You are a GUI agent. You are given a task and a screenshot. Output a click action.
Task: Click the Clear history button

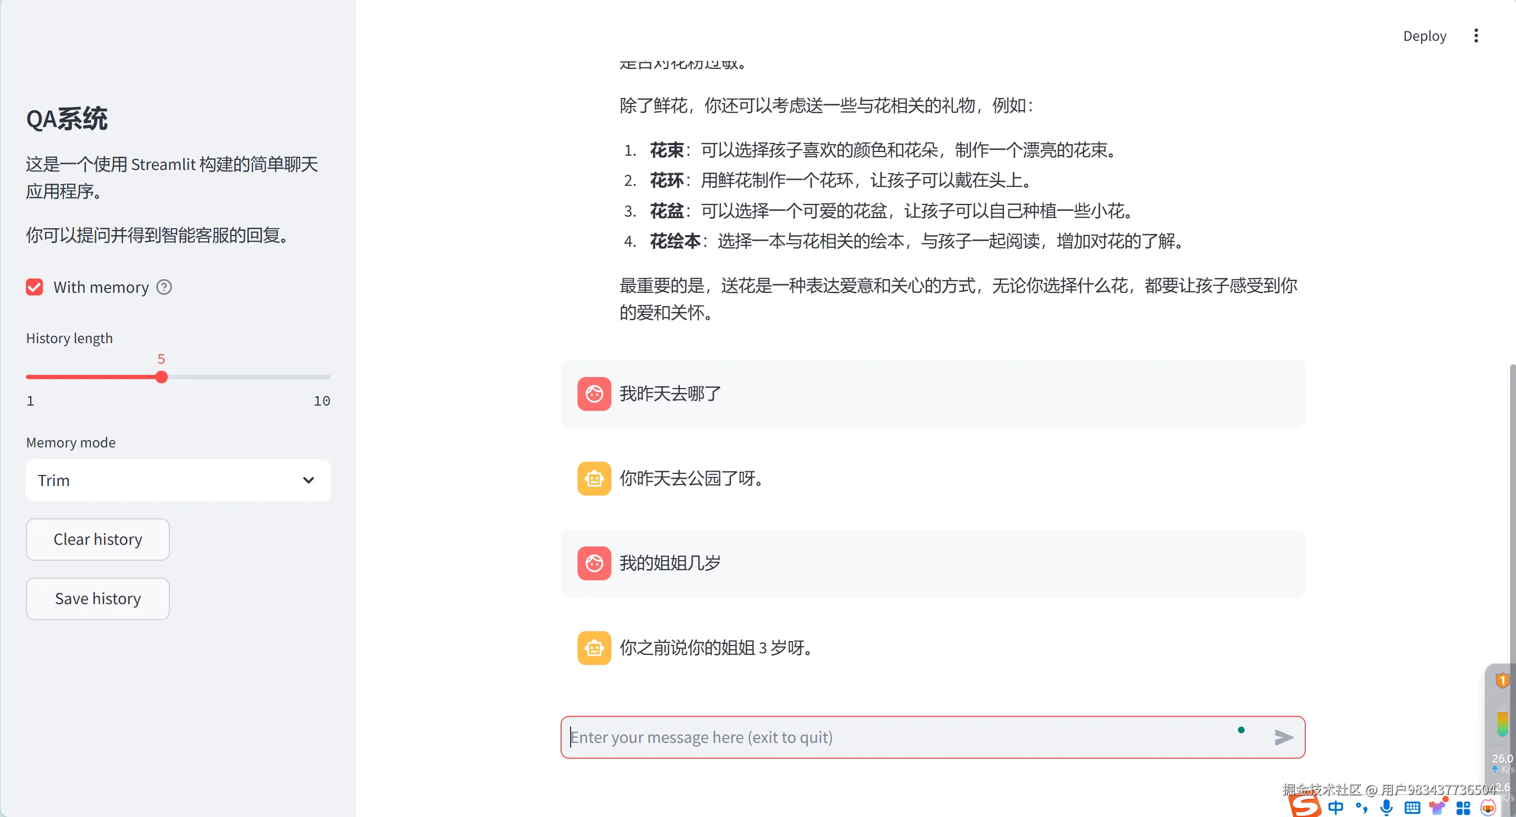[98, 539]
